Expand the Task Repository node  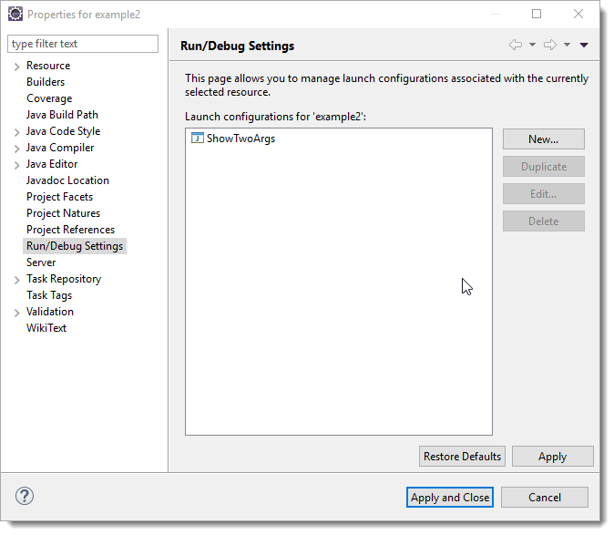click(16, 280)
